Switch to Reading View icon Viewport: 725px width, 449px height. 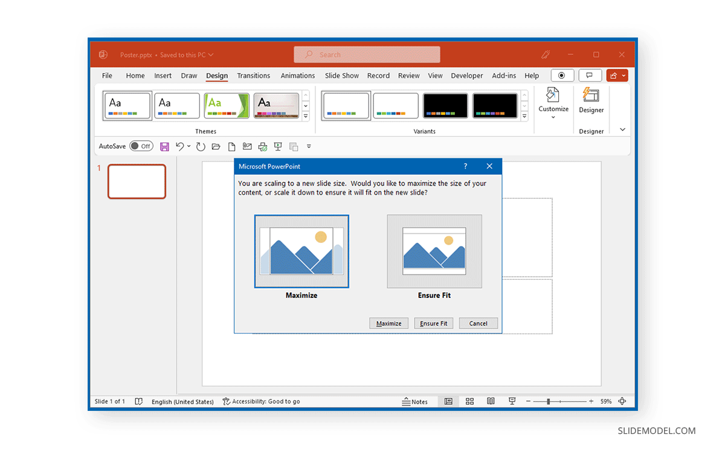tap(491, 401)
